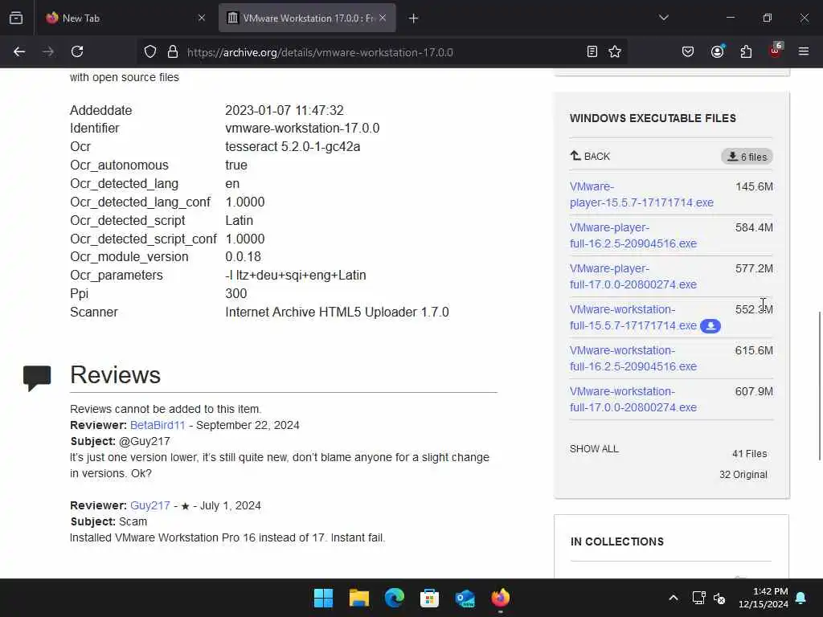Open Outlook from the taskbar
The width and height of the screenshot is (823, 617).
pyautogui.click(x=465, y=598)
